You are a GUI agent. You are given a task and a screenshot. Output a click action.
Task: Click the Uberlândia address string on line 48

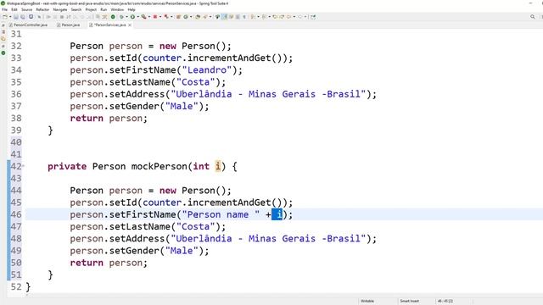point(268,239)
